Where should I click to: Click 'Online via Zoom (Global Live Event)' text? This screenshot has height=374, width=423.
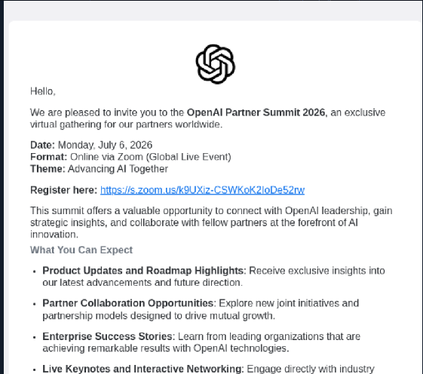(x=151, y=157)
